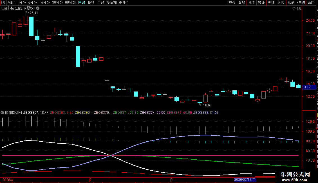The height and width of the screenshot is (183, 318).
Task: Click the 叠加 overlay button
Action: 241,3
